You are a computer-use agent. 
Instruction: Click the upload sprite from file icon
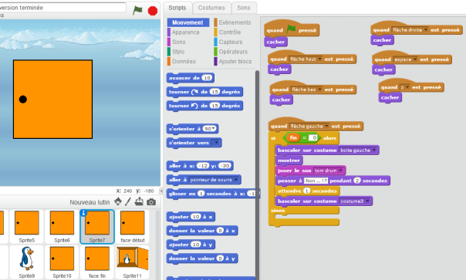click(x=139, y=201)
